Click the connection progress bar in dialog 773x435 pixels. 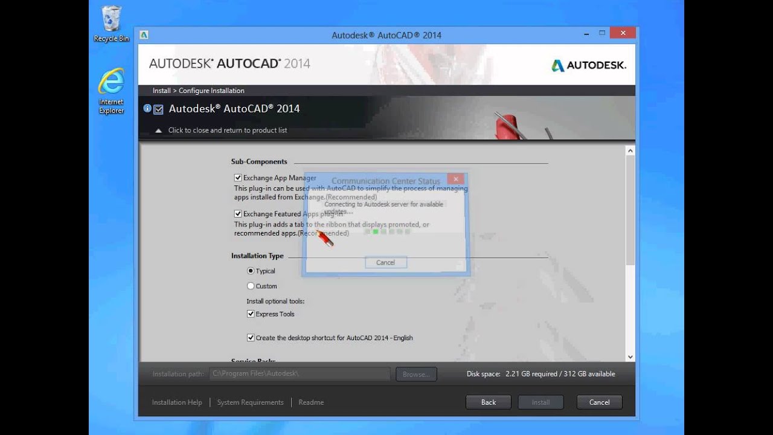click(388, 231)
